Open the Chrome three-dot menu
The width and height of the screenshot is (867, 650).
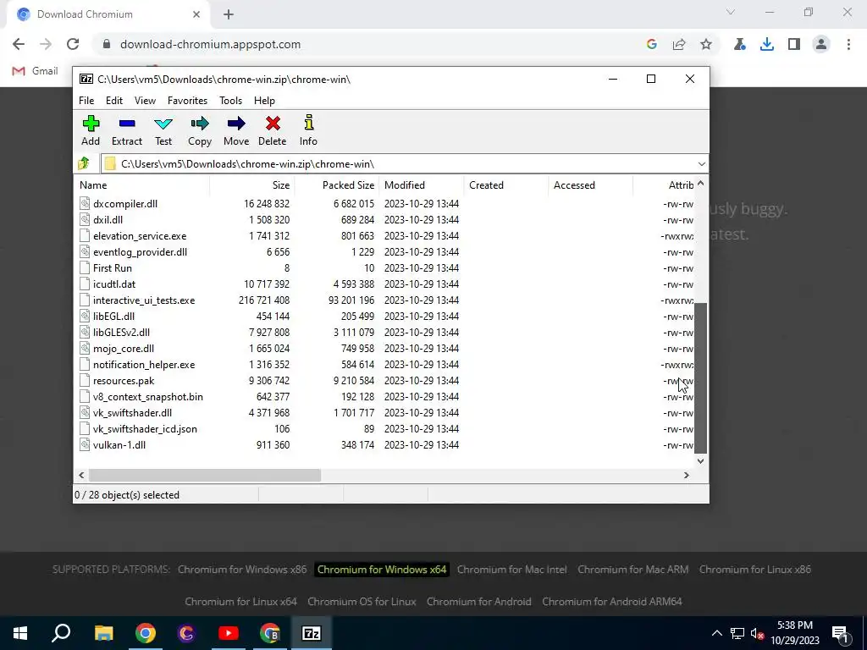[848, 44]
